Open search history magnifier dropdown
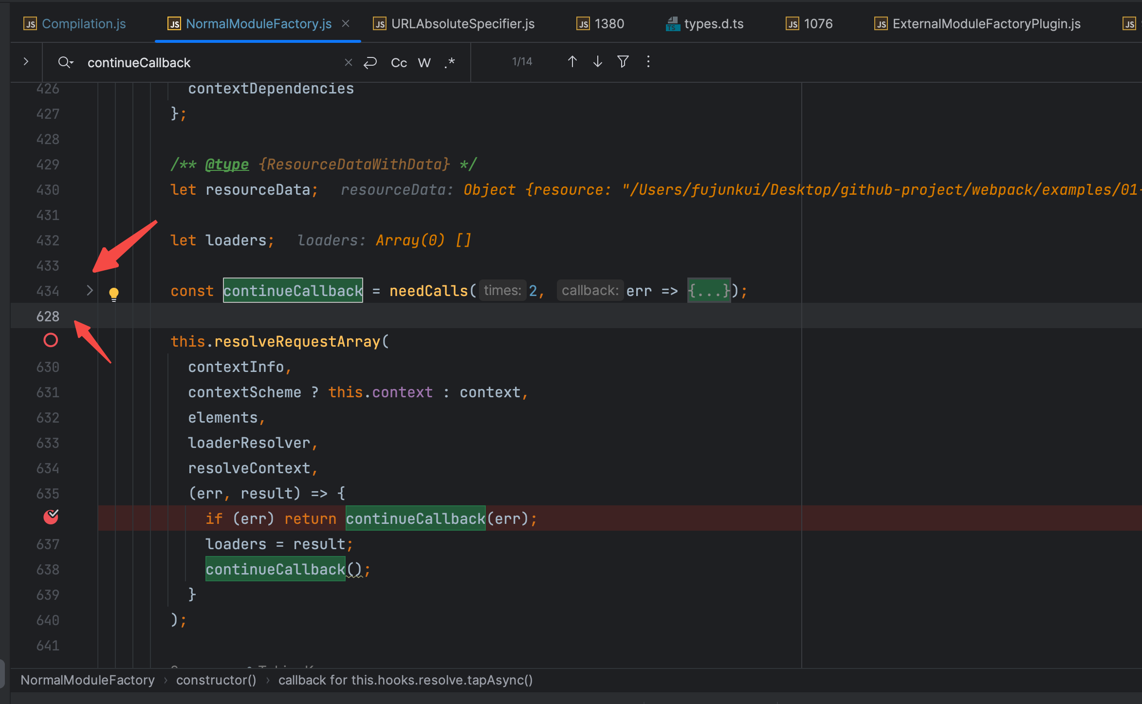This screenshot has width=1142, height=704. coord(65,62)
